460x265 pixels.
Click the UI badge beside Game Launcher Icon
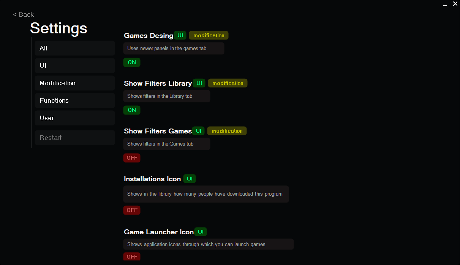(x=201, y=231)
